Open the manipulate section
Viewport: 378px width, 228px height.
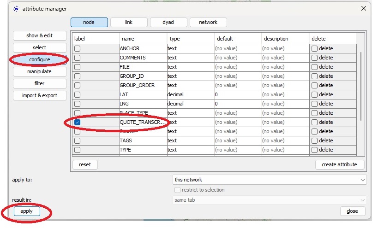[40, 71]
